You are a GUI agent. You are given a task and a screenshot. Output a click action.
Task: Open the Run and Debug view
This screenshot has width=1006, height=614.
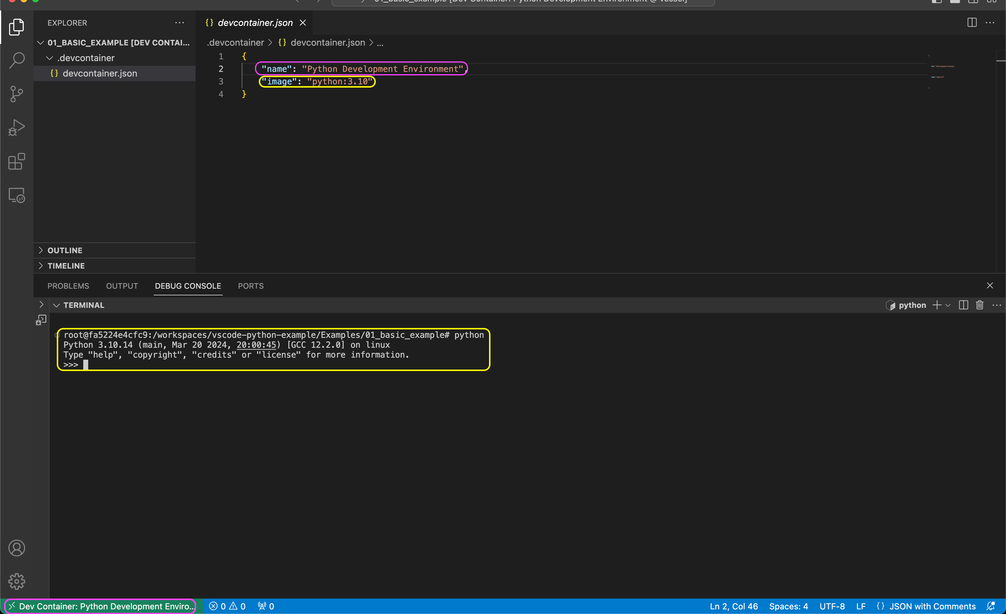[x=17, y=128]
